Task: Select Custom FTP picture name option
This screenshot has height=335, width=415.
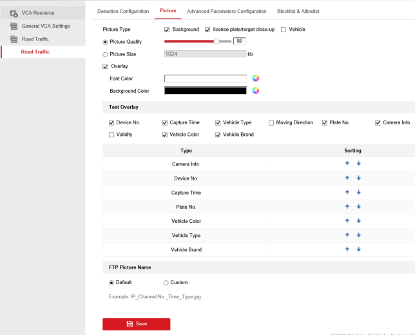Action: click(166, 282)
